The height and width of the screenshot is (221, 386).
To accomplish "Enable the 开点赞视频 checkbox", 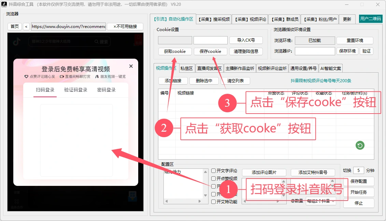I will 213,178.
